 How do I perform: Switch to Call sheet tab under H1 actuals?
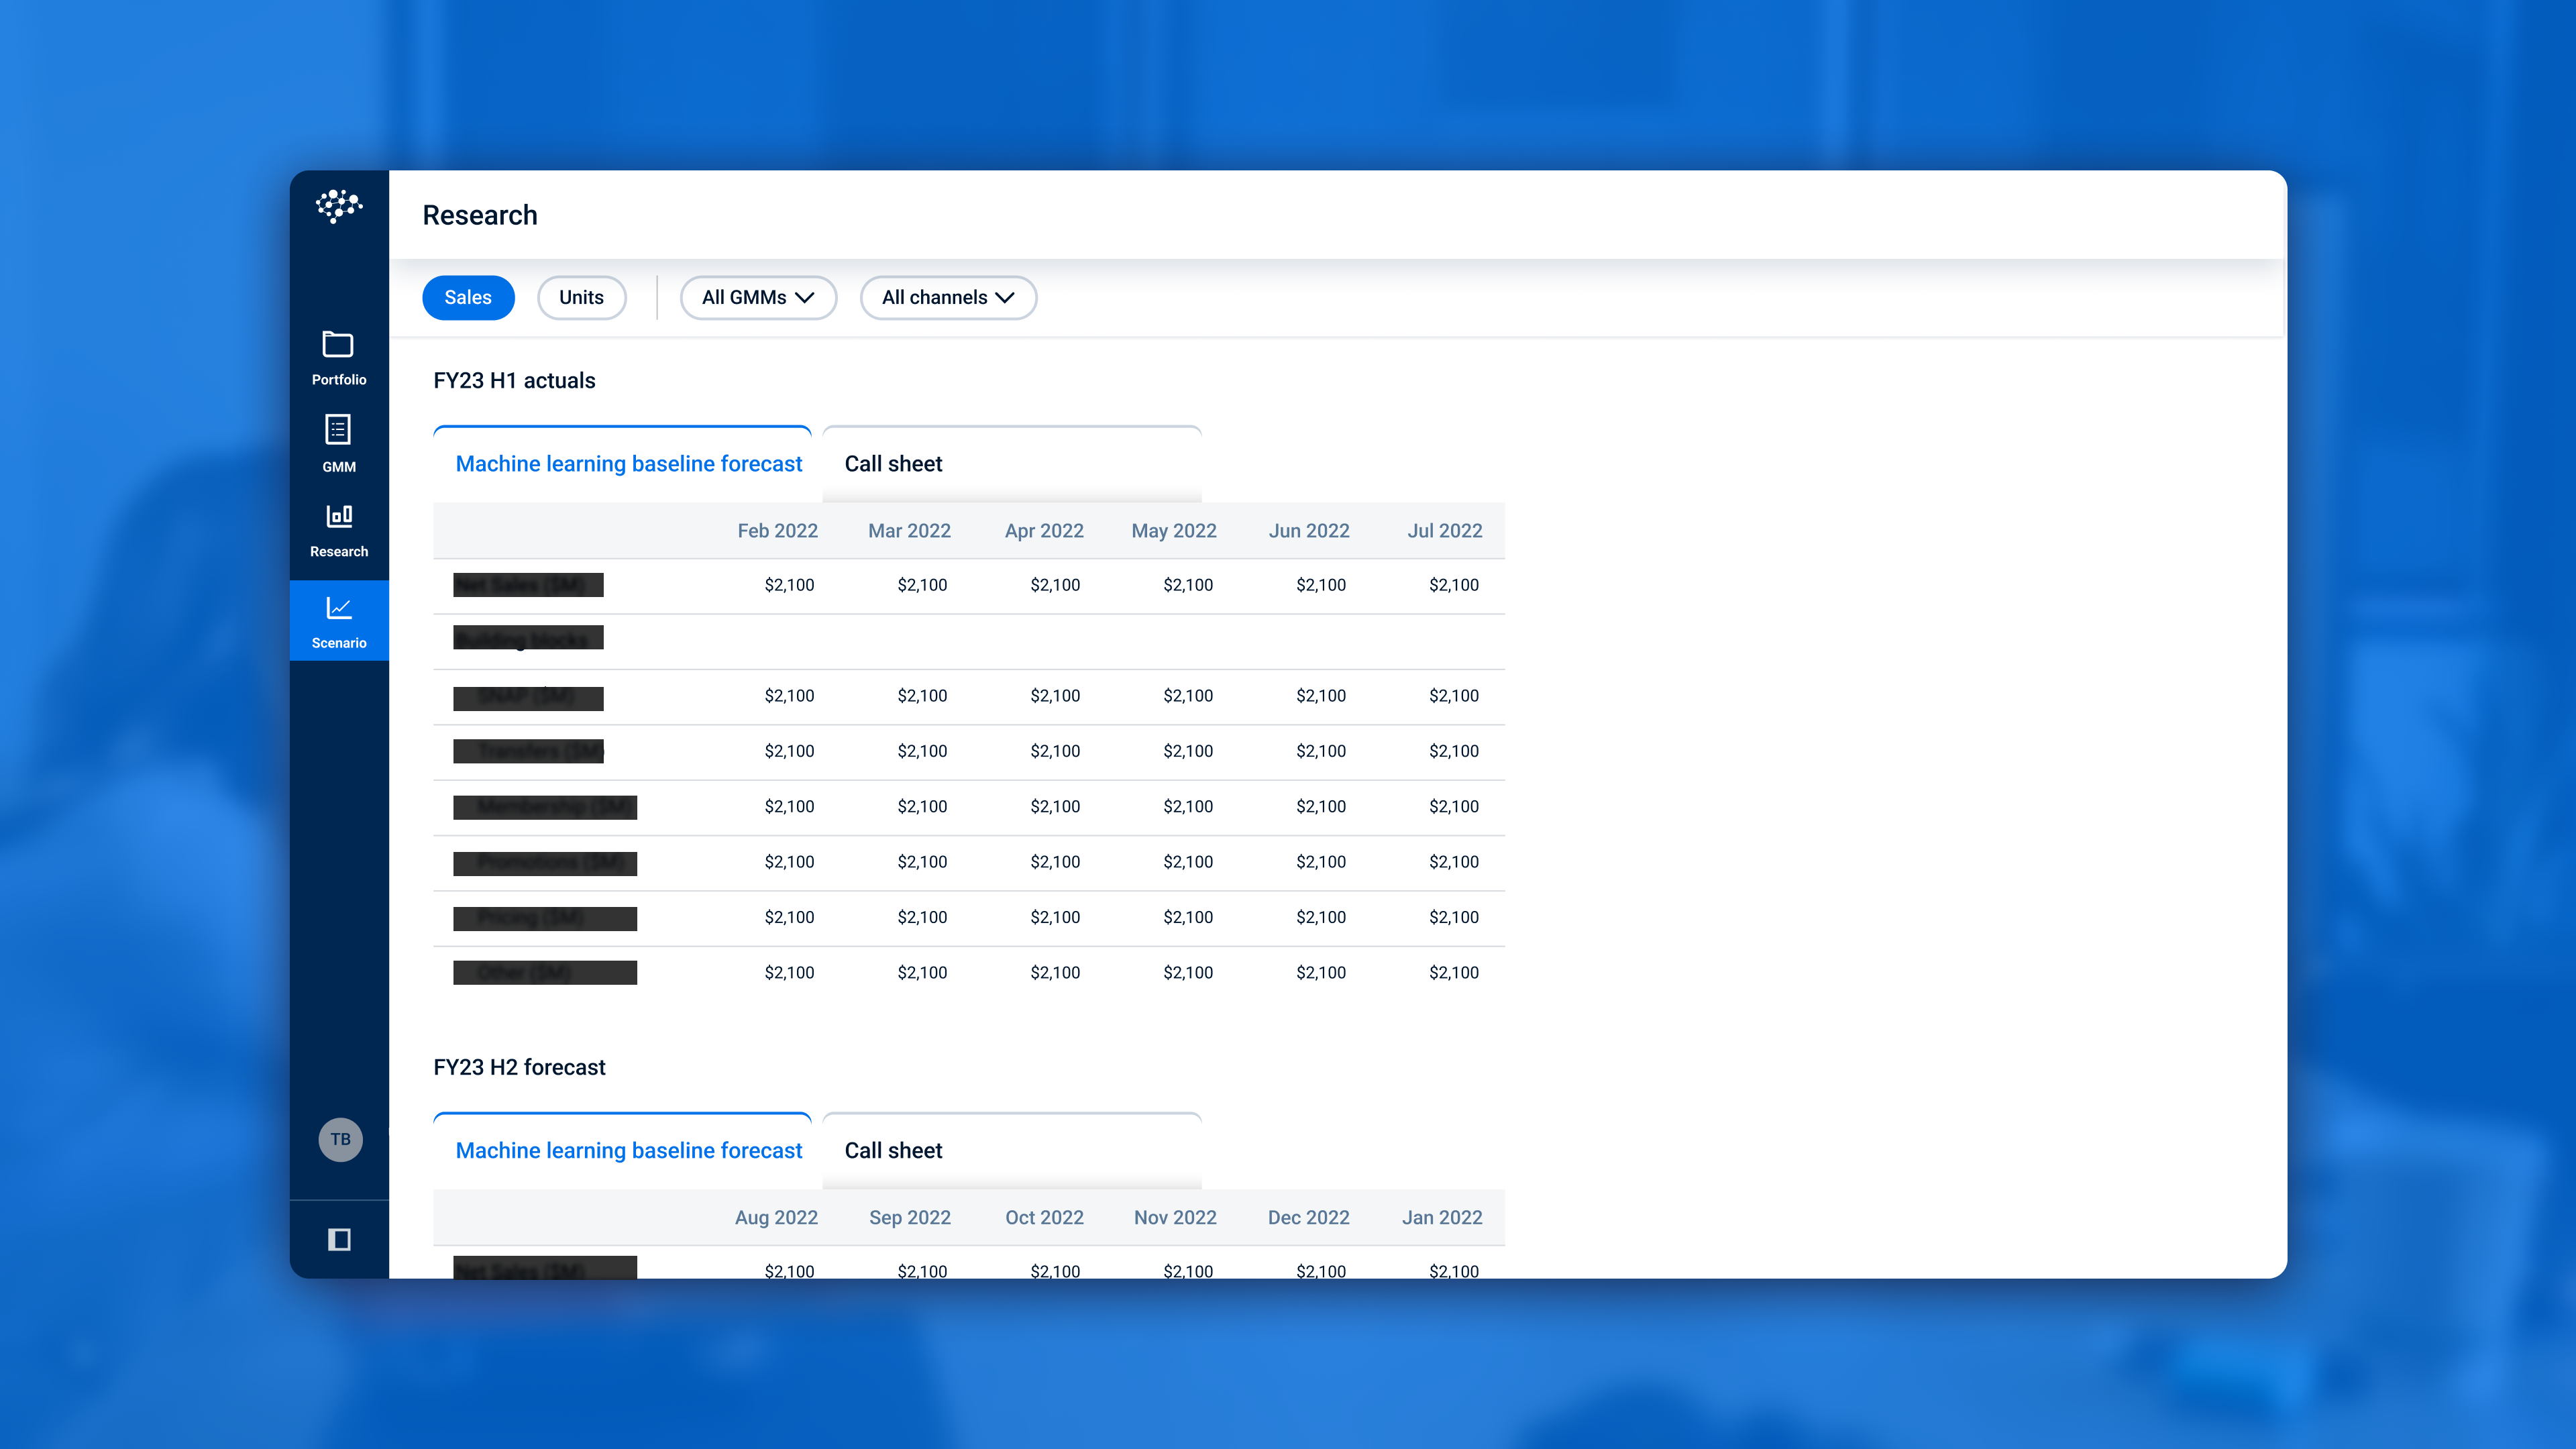click(1012, 464)
